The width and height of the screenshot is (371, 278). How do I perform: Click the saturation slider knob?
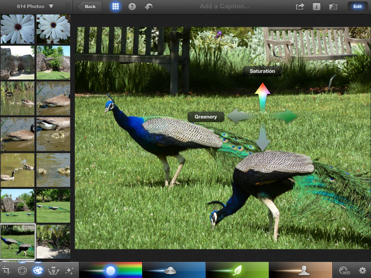110,270
